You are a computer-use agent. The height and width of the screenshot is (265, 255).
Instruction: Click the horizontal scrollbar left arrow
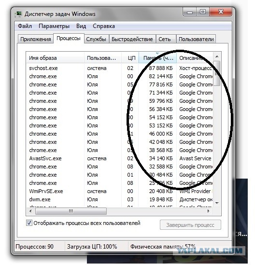[30, 211]
